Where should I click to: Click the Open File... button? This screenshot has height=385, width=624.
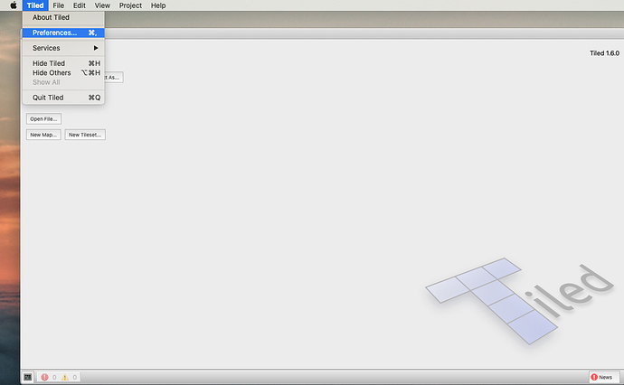(x=43, y=119)
